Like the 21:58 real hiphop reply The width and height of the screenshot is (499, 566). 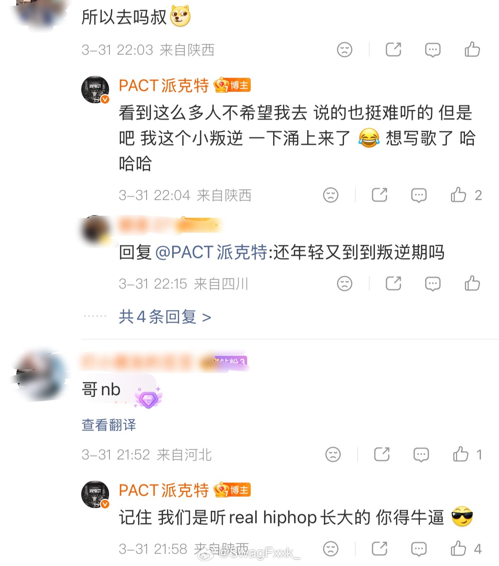(x=458, y=549)
